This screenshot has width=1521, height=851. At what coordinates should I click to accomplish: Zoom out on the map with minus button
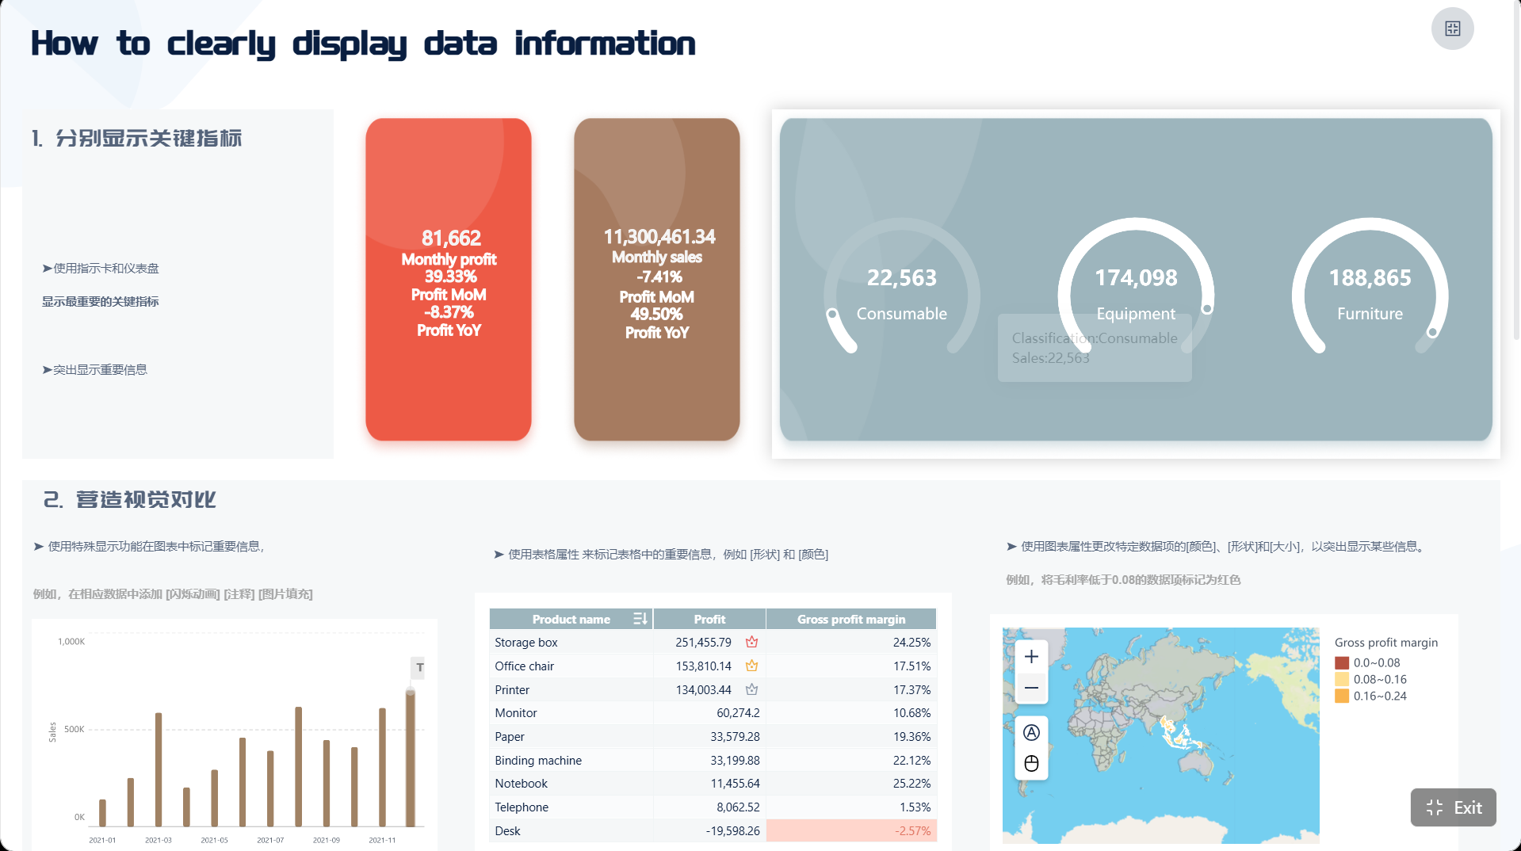pyautogui.click(x=1031, y=688)
